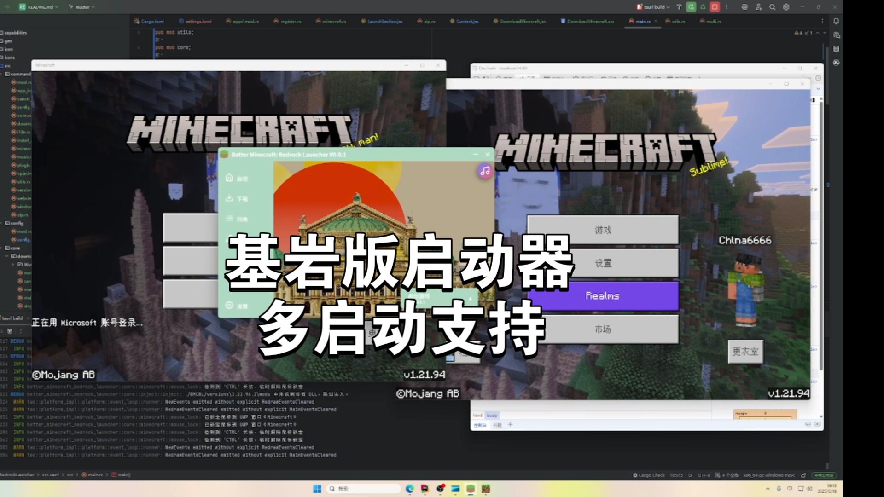Switch to Cargo.toml editor tab
The width and height of the screenshot is (884, 497).
click(x=149, y=21)
